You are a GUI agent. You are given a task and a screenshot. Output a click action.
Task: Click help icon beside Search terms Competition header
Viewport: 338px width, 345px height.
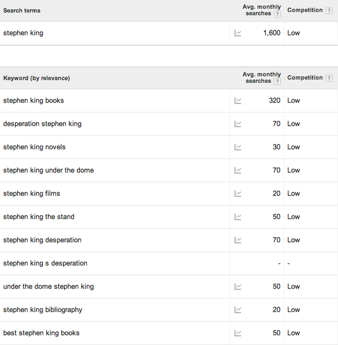(x=329, y=11)
